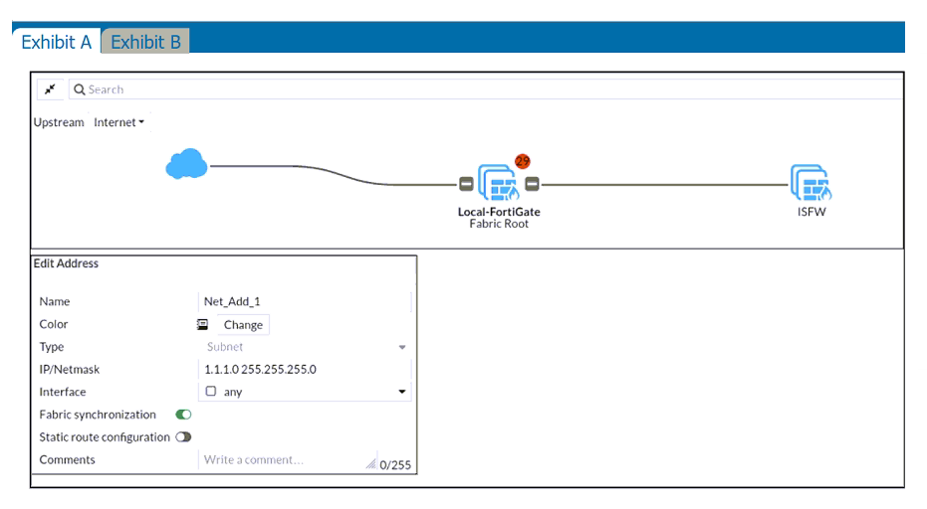The height and width of the screenshot is (509, 927).
Task: Click the Internet cloud icon
Action: tap(187, 164)
